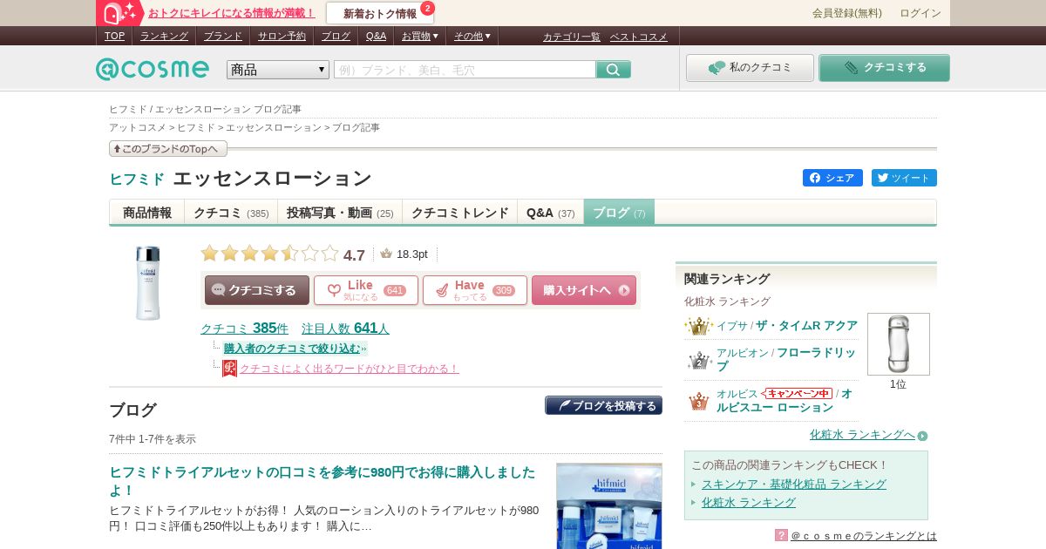
Task: Toggle the Have もってる button
Action: pos(475,290)
